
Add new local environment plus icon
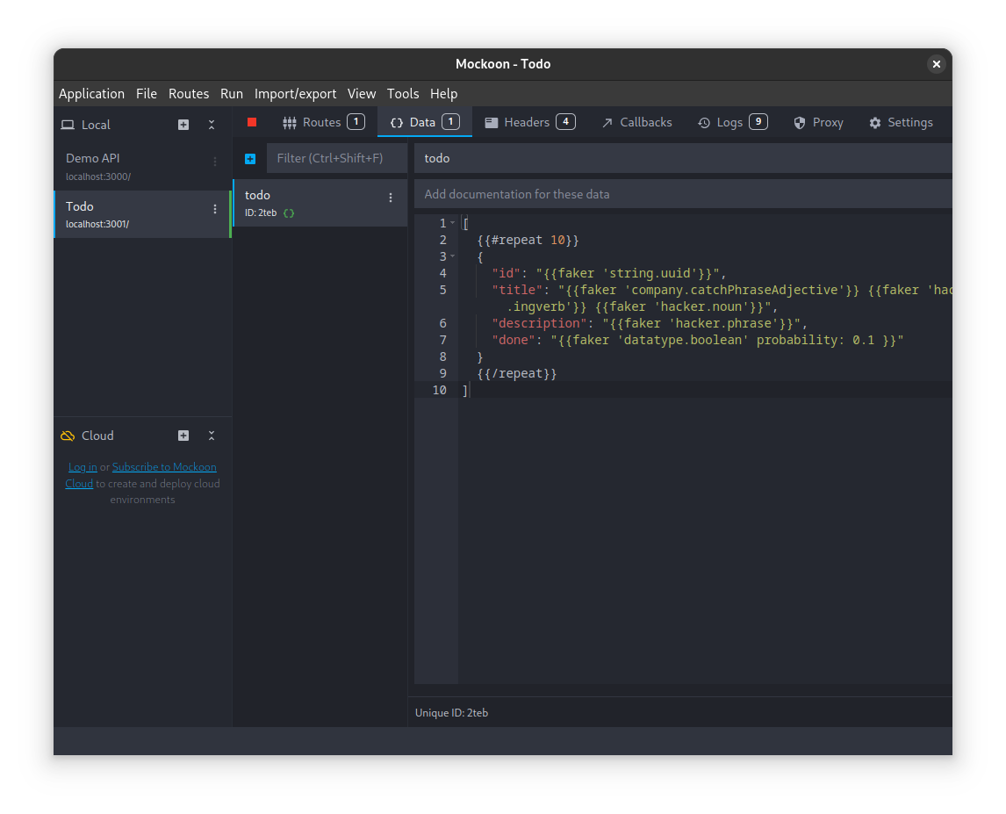[183, 125]
